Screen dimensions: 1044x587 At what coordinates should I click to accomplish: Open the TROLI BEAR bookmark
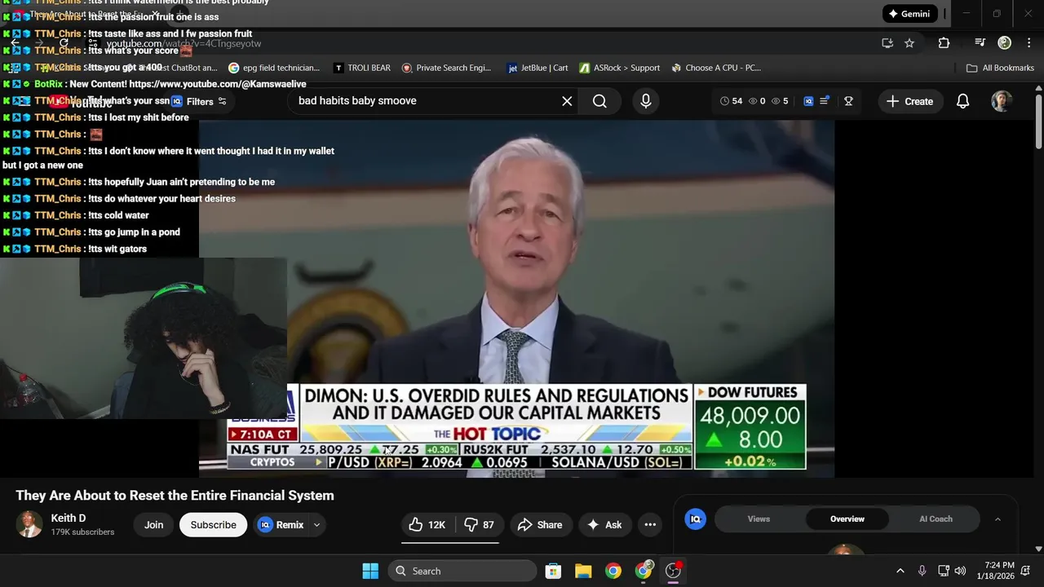coord(362,68)
